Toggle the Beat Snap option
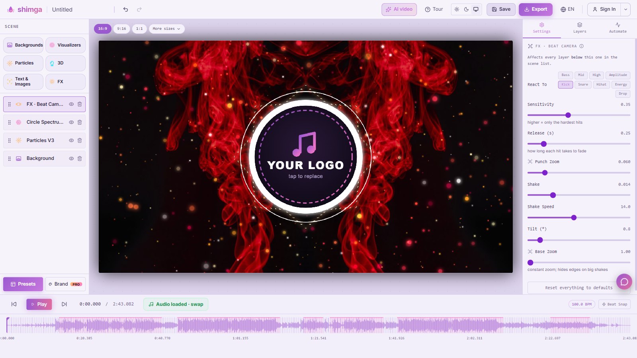Image resolution: width=637 pixels, height=358 pixels. 614,304
